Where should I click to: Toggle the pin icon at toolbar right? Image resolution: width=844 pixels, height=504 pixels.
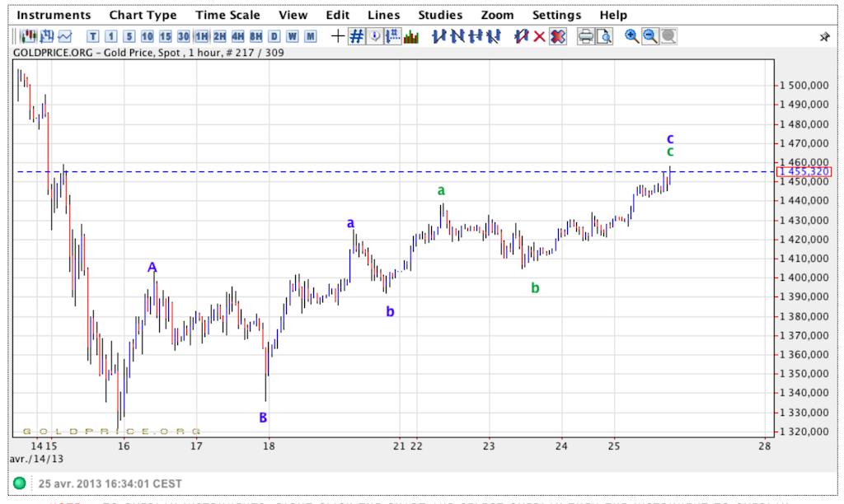coord(824,37)
